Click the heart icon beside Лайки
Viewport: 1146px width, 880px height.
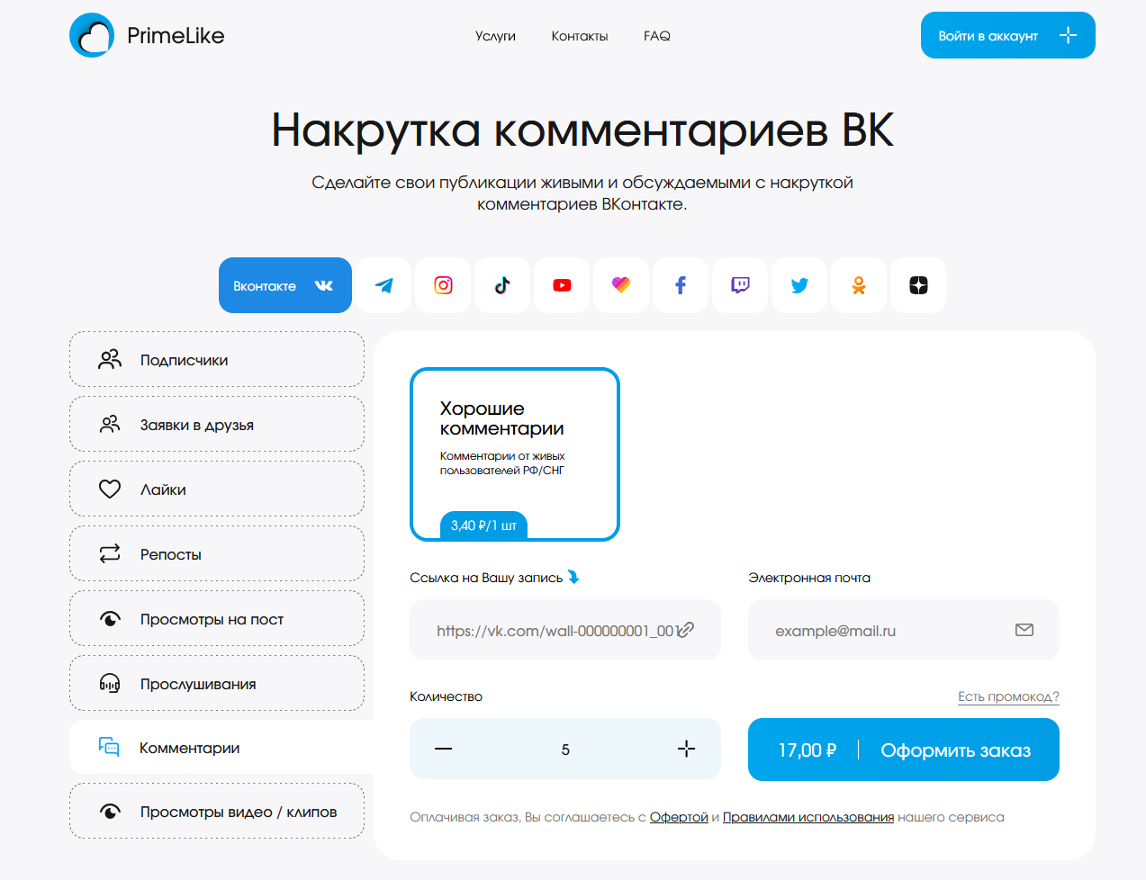tap(110, 489)
